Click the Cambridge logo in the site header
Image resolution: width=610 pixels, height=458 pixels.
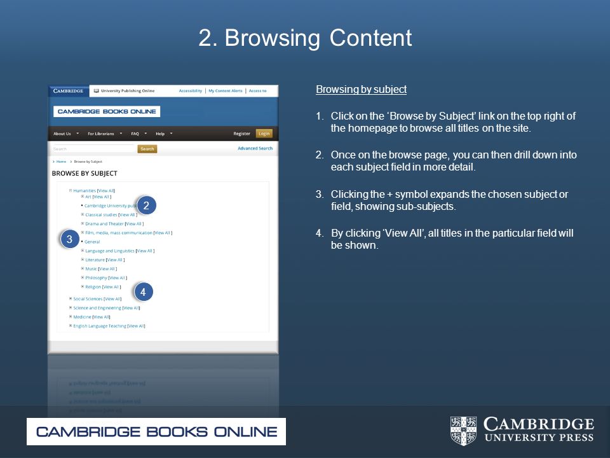coord(69,91)
